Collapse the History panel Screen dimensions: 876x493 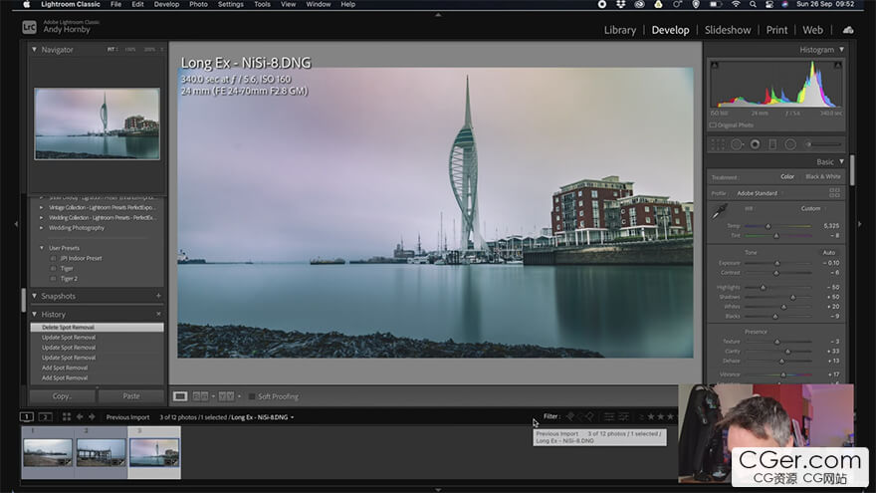pyautogui.click(x=34, y=314)
